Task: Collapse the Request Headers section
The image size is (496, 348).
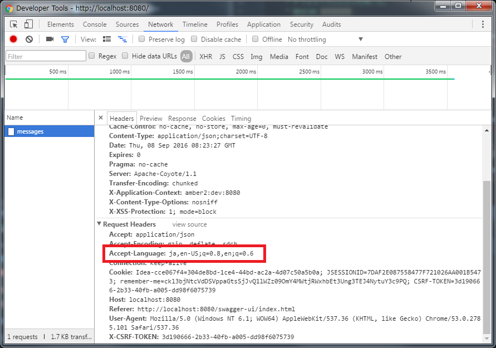Action: (x=100, y=224)
